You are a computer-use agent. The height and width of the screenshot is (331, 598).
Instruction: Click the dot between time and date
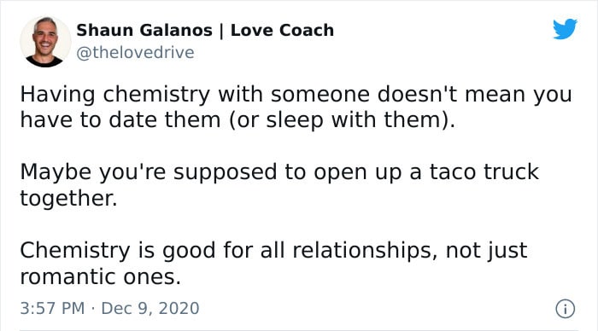coord(93,309)
